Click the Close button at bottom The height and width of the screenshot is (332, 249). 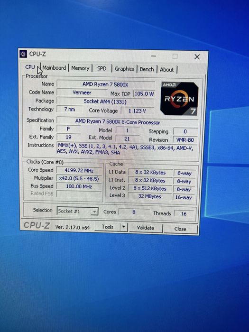tap(180, 229)
